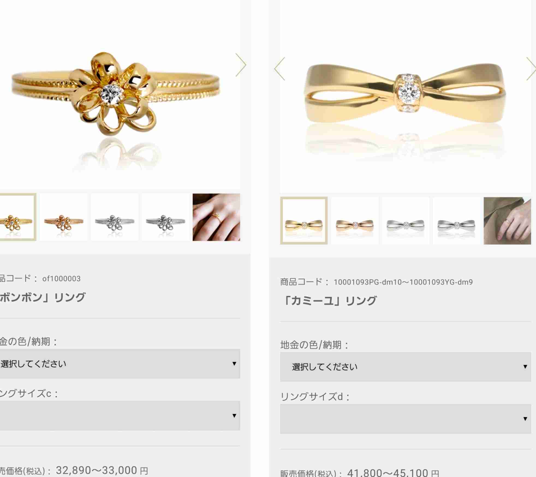The image size is (536, 477).
Task: Click next arrow on flower ring image
Action: [241, 65]
